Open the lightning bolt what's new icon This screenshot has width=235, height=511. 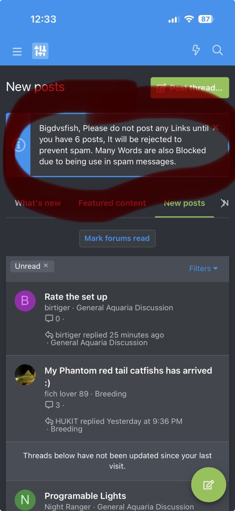(196, 50)
